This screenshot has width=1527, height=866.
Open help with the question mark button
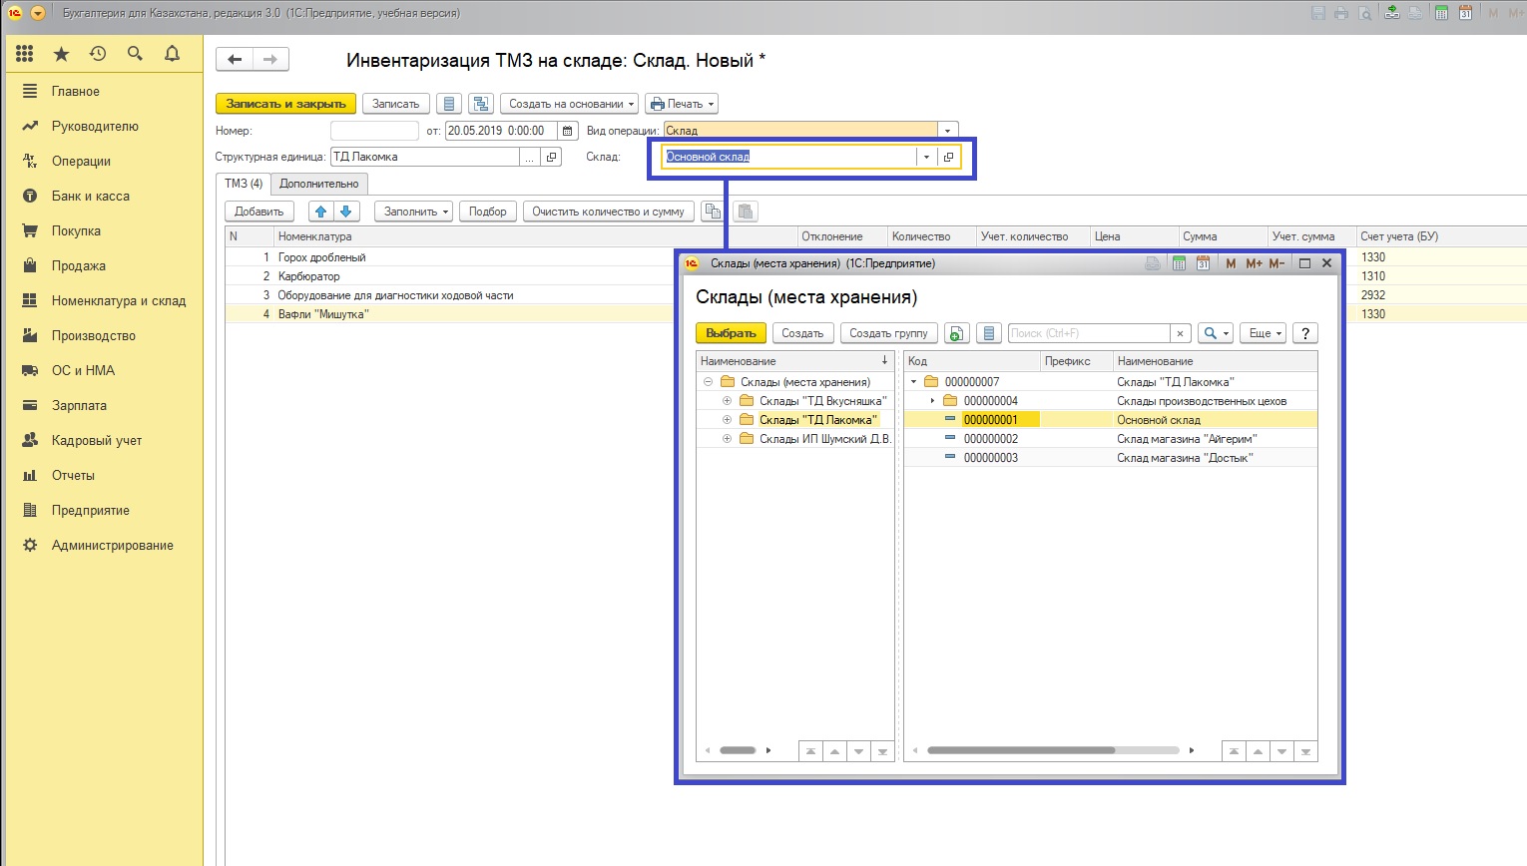point(1304,333)
